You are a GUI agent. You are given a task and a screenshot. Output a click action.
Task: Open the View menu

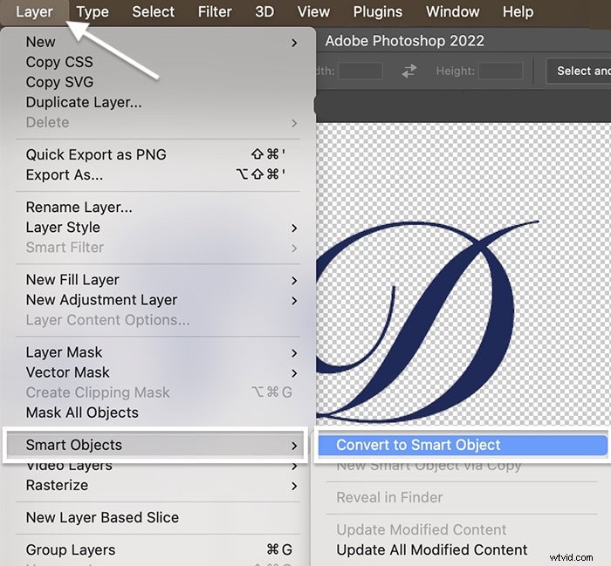coord(313,11)
